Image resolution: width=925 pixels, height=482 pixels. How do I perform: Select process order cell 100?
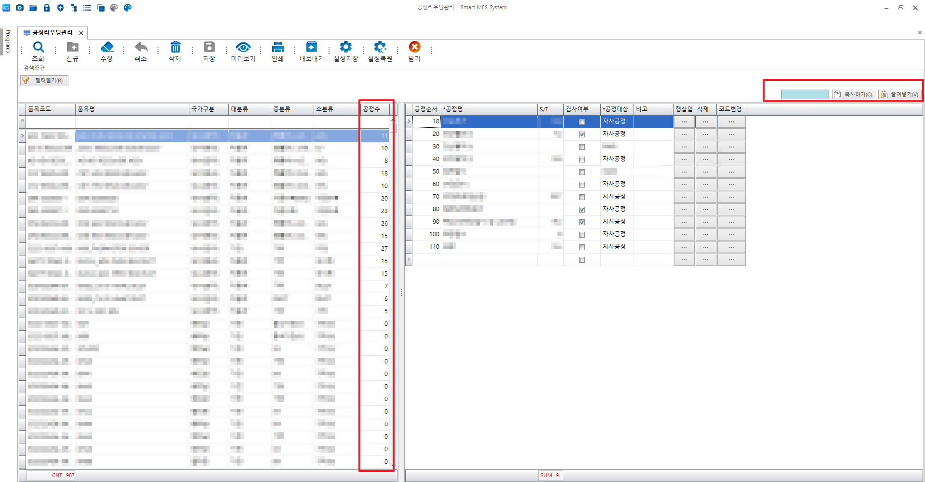pos(426,234)
